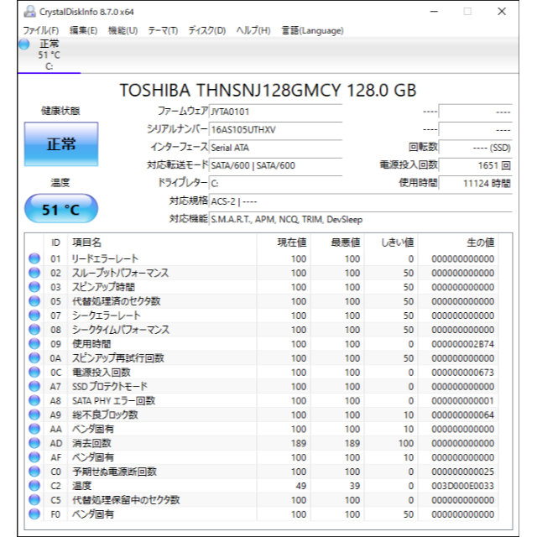Image resolution: width=537 pixels, height=537 pixels.
Task: Click the status icon for ID C5 row
Action: coord(34,500)
